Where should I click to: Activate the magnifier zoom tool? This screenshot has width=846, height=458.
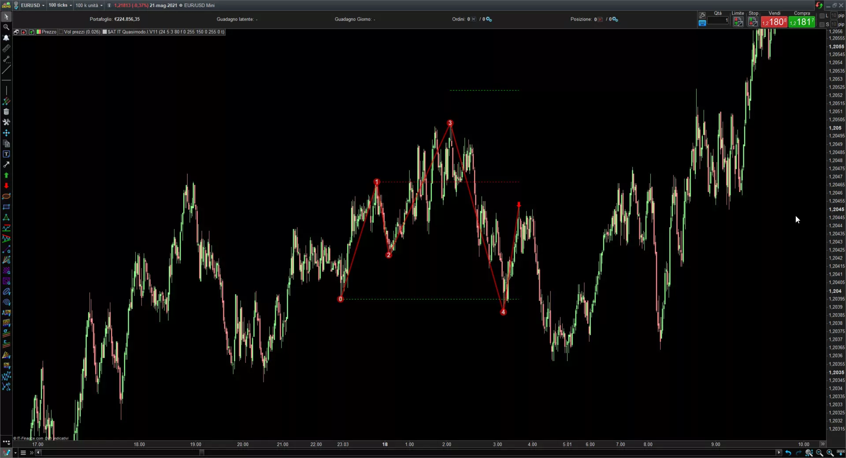[x=6, y=27]
